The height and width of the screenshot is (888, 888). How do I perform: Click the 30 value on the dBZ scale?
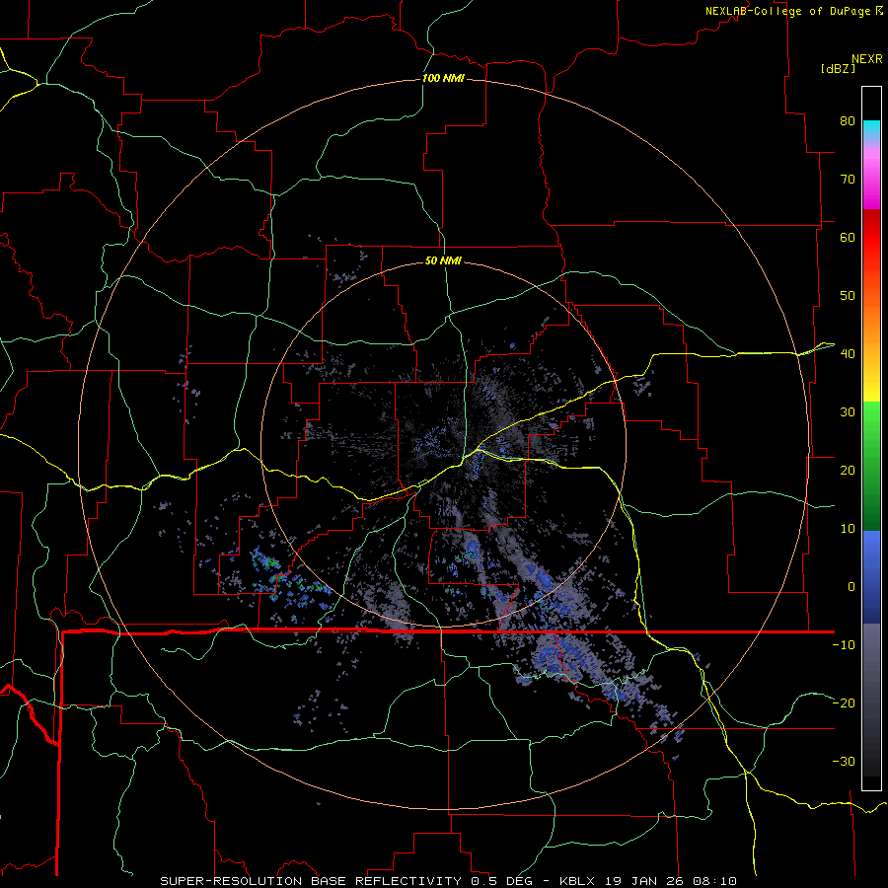tap(848, 412)
